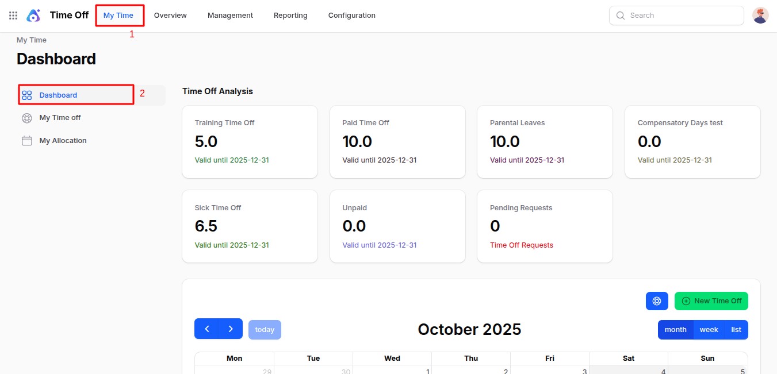Open the user avatar profile menu

pyautogui.click(x=760, y=15)
